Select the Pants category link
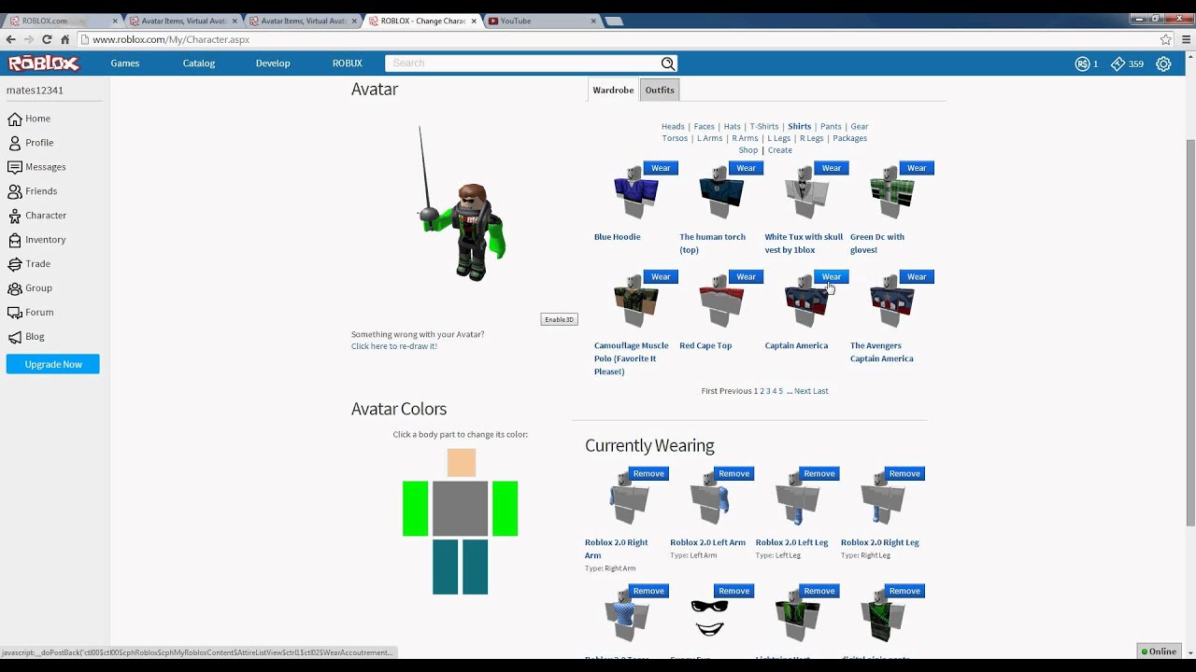Image resolution: width=1196 pixels, height=672 pixels. coord(831,126)
